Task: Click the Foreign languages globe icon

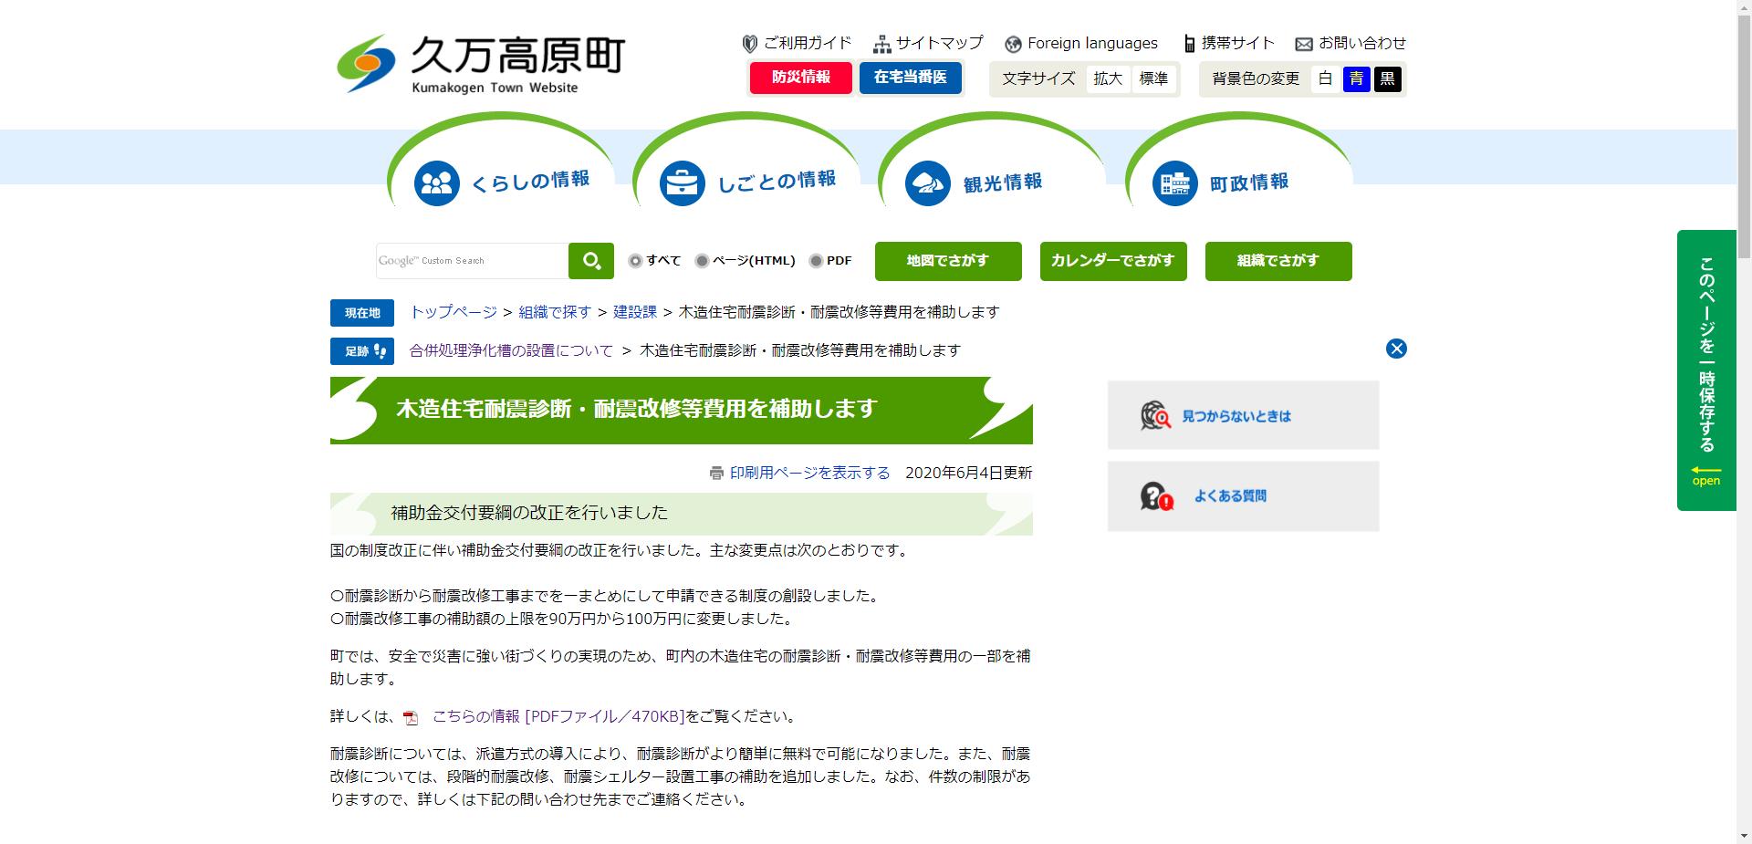Action: [1011, 43]
